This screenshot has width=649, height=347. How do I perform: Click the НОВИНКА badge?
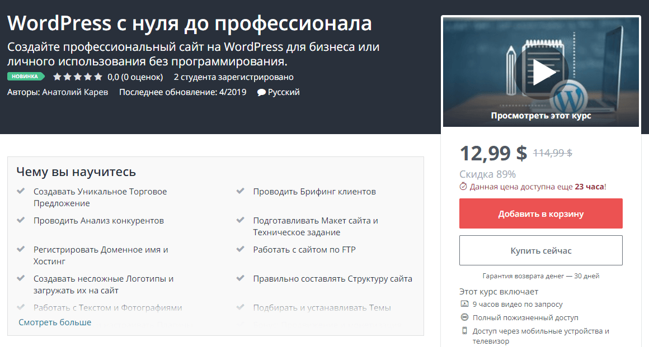(x=26, y=77)
